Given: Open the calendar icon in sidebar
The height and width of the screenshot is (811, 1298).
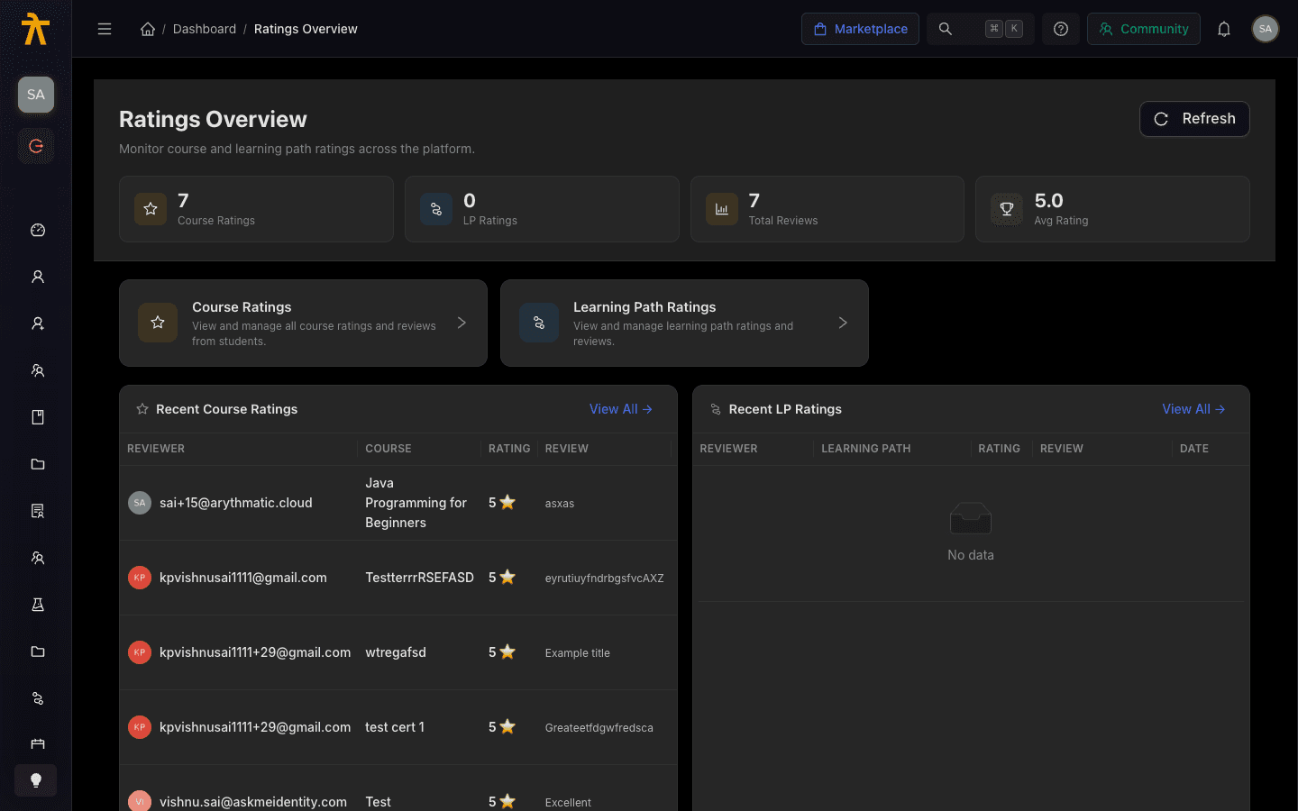Looking at the screenshot, I should [38, 744].
